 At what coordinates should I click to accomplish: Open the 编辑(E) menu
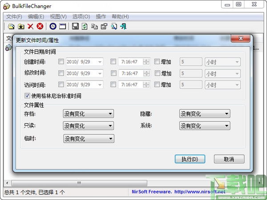(x=36, y=17)
